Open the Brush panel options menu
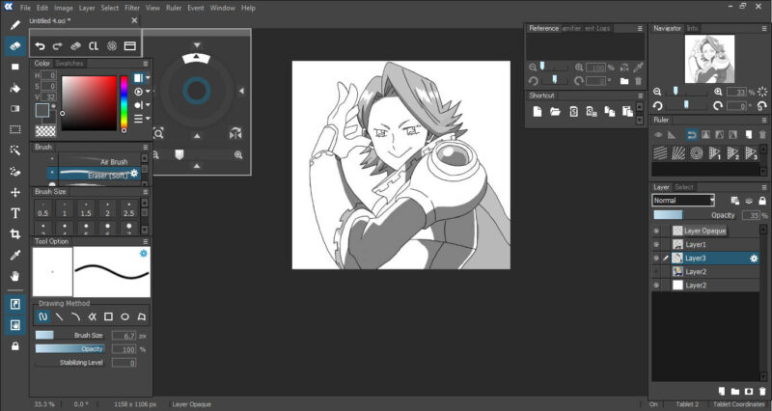Screen dimensions: 772x411 coord(146,148)
